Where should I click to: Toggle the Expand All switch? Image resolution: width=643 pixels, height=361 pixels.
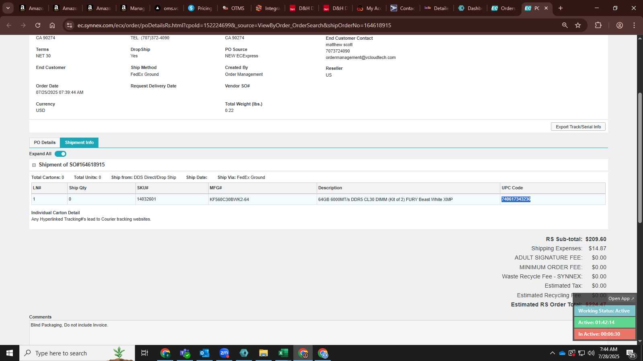click(x=60, y=154)
